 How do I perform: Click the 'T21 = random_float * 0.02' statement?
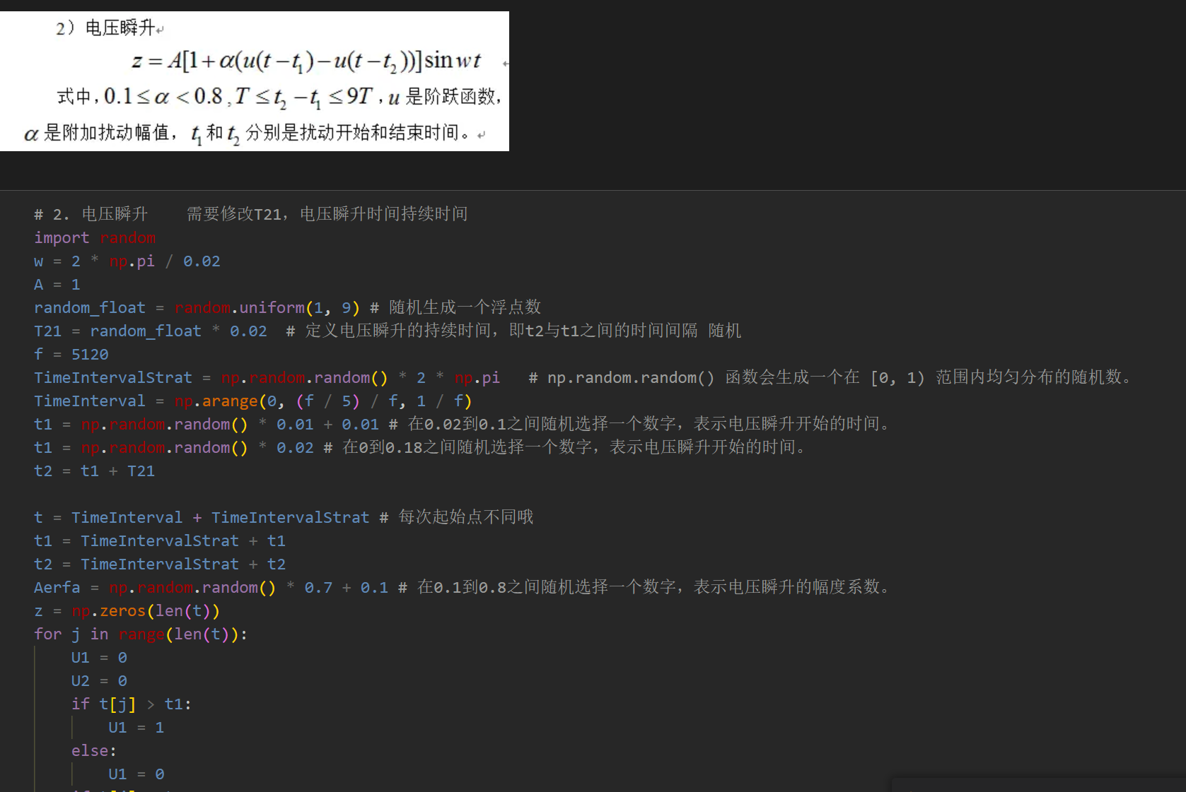coord(151,331)
